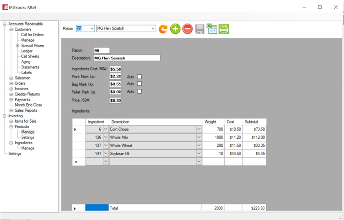
Task: Click Soybean Oil cost cell $44.50
Action: (x=233, y=154)
